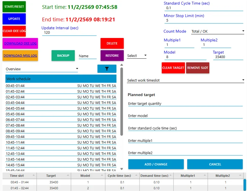Open the Select dropdown beside RESTORE
The height and width of the screenshot is (191, 247).
(137, 56)
